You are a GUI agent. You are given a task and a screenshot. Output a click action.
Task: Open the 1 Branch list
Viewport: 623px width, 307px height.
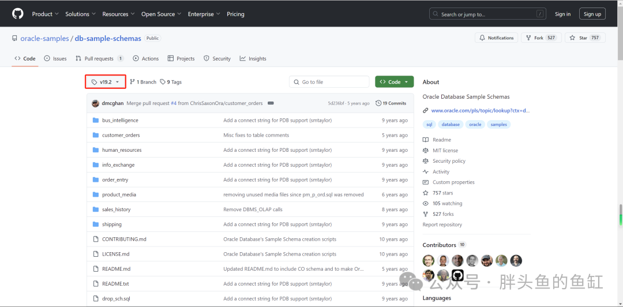(x=143, y=82)
